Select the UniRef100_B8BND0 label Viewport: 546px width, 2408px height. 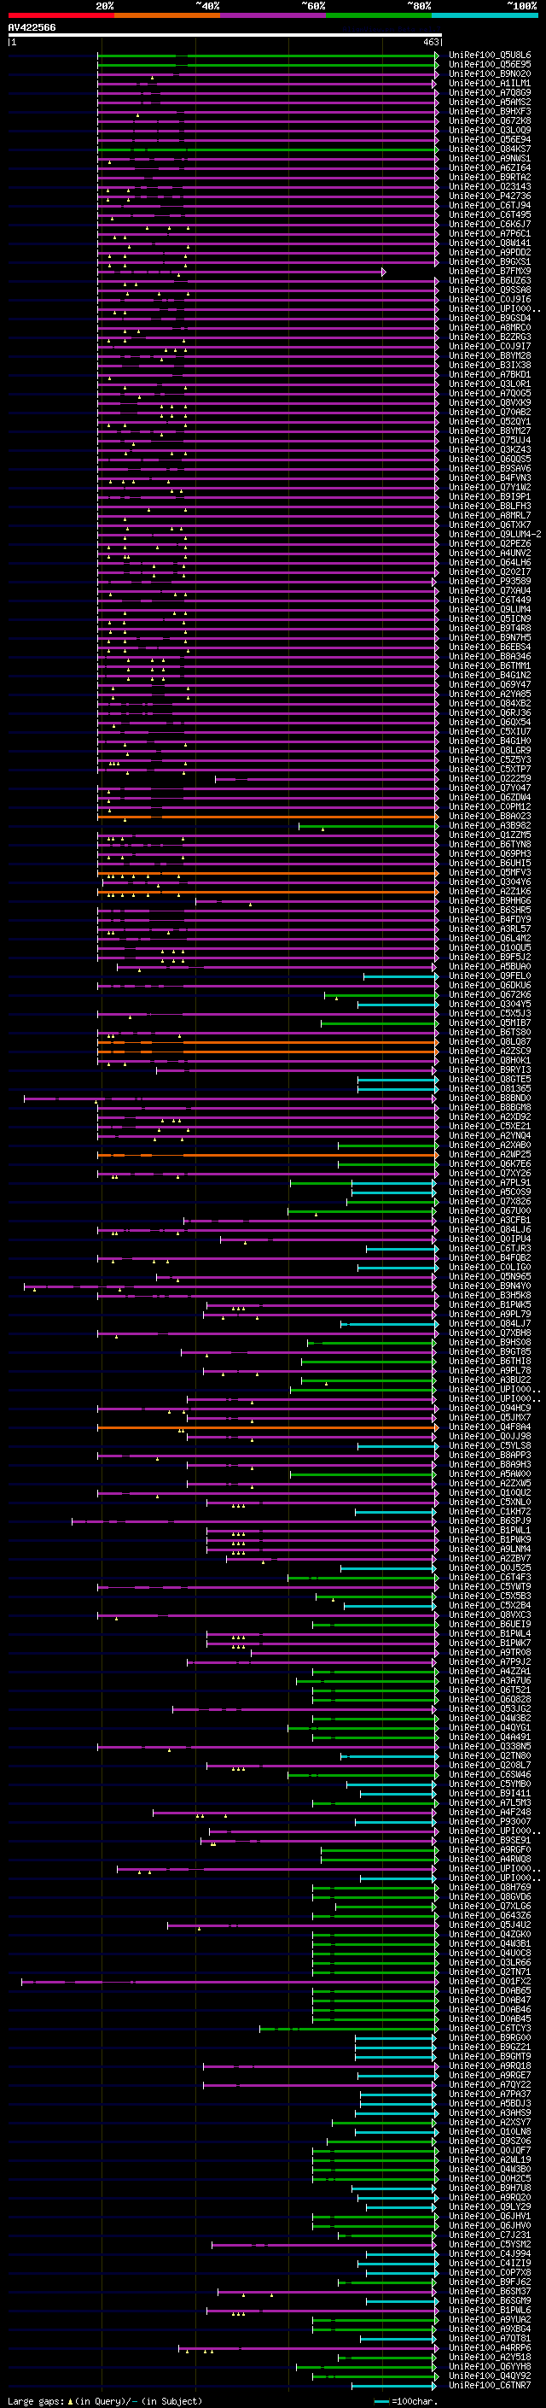click(490, 1099)
